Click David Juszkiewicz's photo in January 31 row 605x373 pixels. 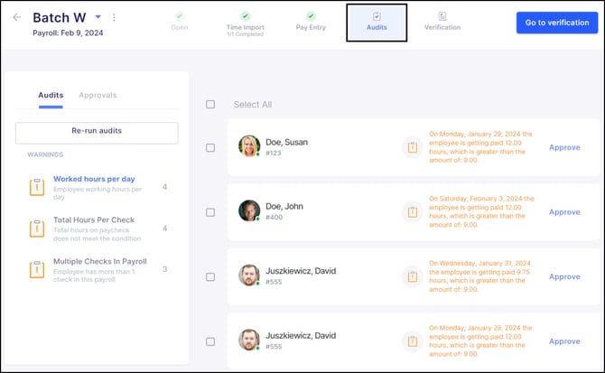pos(249,275)
